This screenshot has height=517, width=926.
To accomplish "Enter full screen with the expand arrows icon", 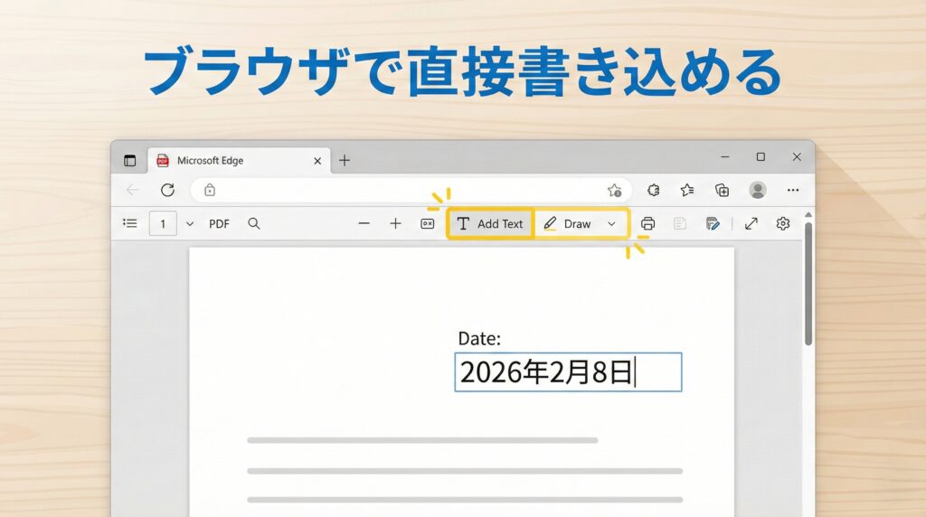I will (751, 224).
